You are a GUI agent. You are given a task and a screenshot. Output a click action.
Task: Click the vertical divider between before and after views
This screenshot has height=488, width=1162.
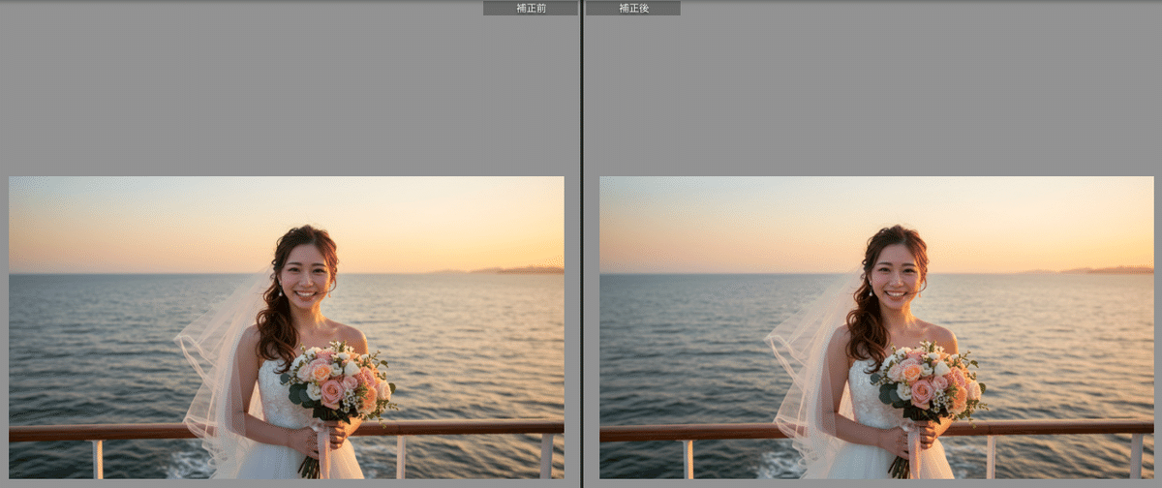[581, 244]
